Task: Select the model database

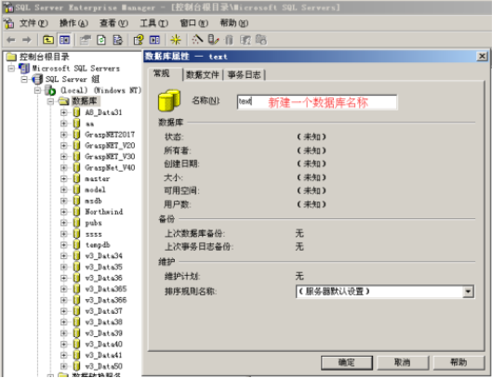Action: tap(96, 189)
